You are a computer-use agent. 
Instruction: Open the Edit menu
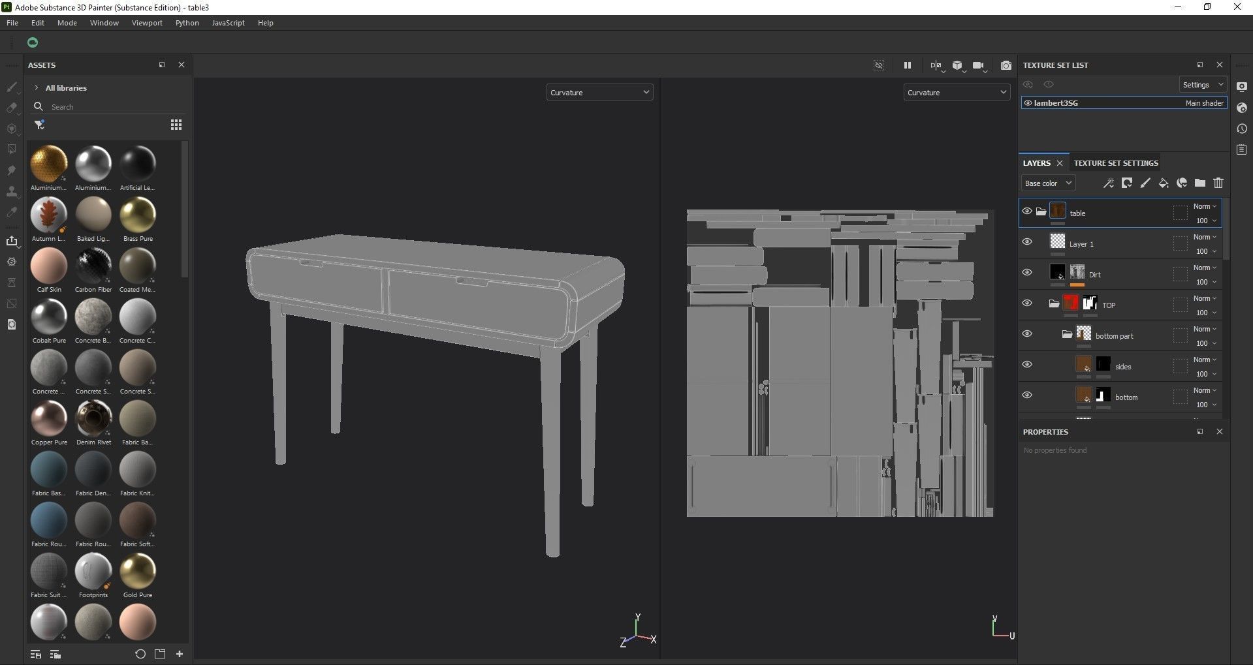click(38, 23)
